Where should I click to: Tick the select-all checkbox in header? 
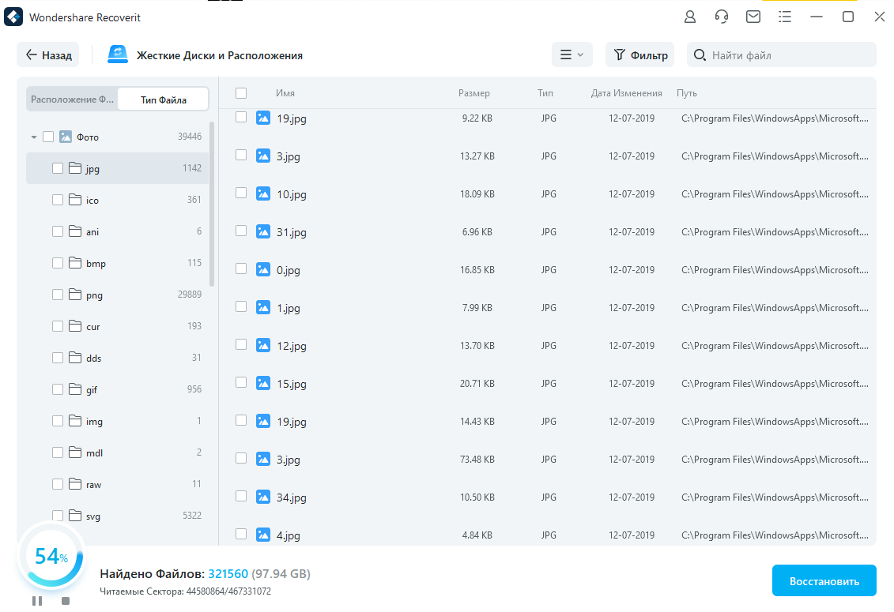241,92
